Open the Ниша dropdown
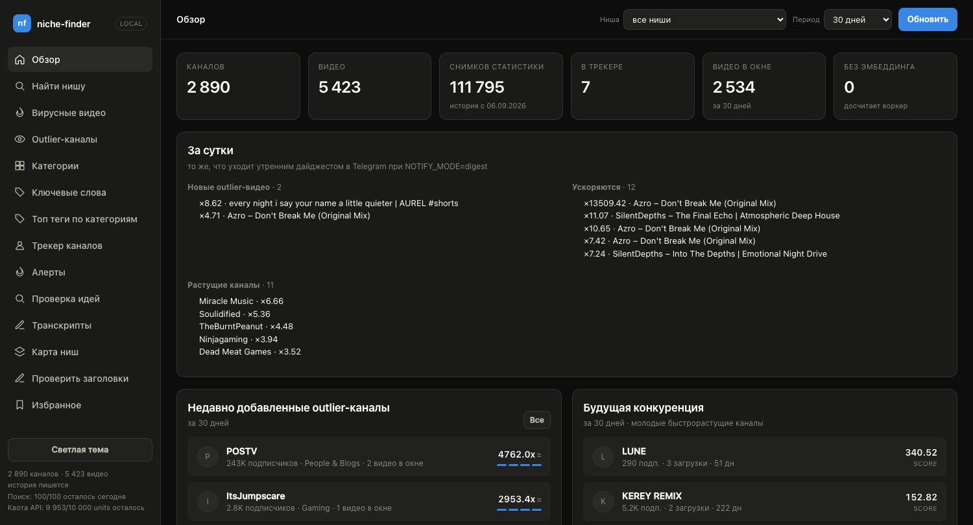Screen dimensions: 973x525 pos(704,19)
